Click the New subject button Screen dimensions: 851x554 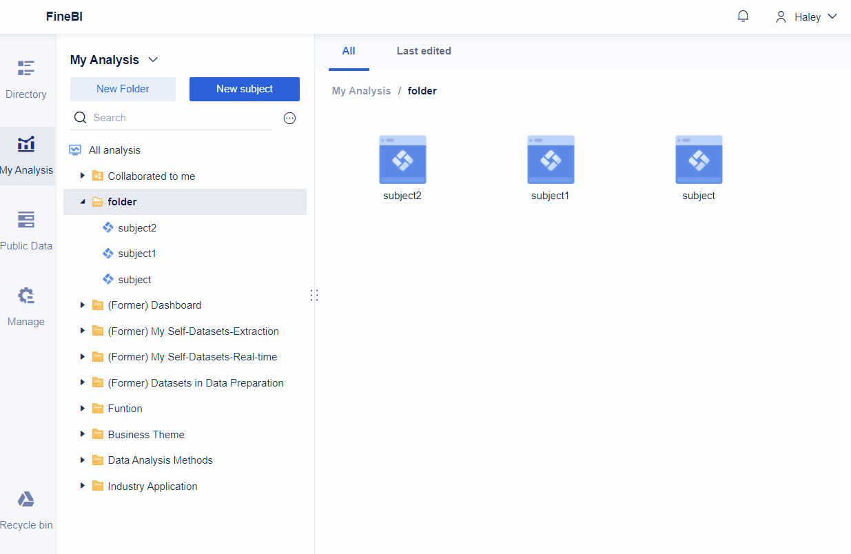click(245, 89)
